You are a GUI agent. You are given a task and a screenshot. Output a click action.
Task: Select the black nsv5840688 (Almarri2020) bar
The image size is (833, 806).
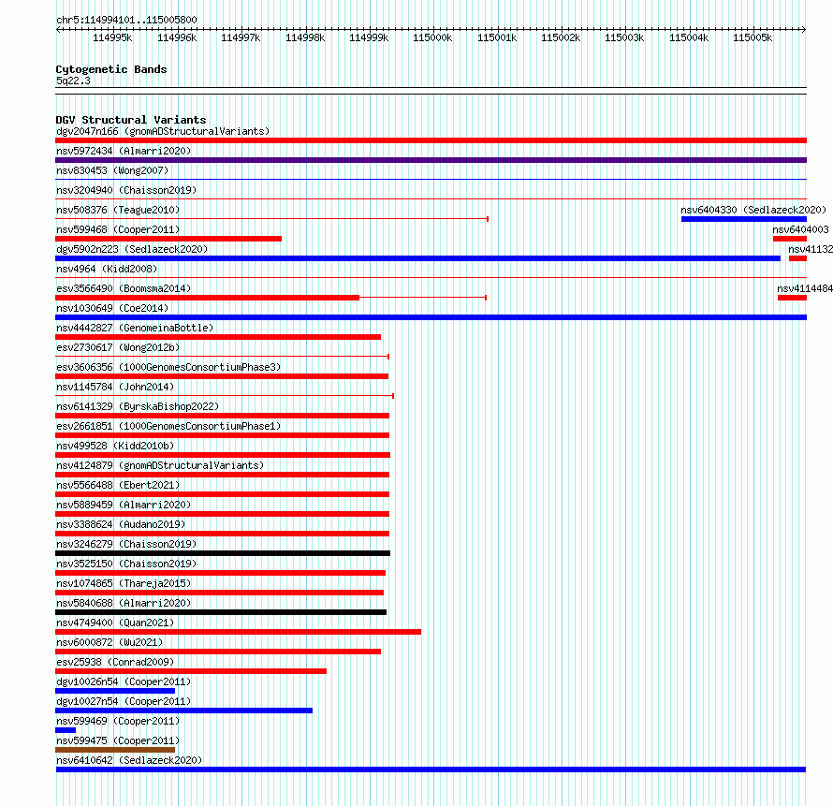(x=221, y=612)
